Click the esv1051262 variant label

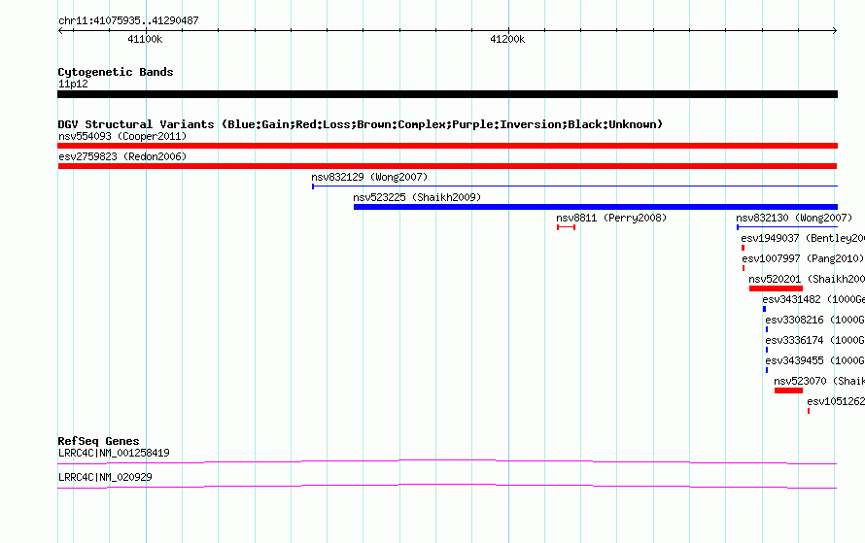click(x=836, y=401)
